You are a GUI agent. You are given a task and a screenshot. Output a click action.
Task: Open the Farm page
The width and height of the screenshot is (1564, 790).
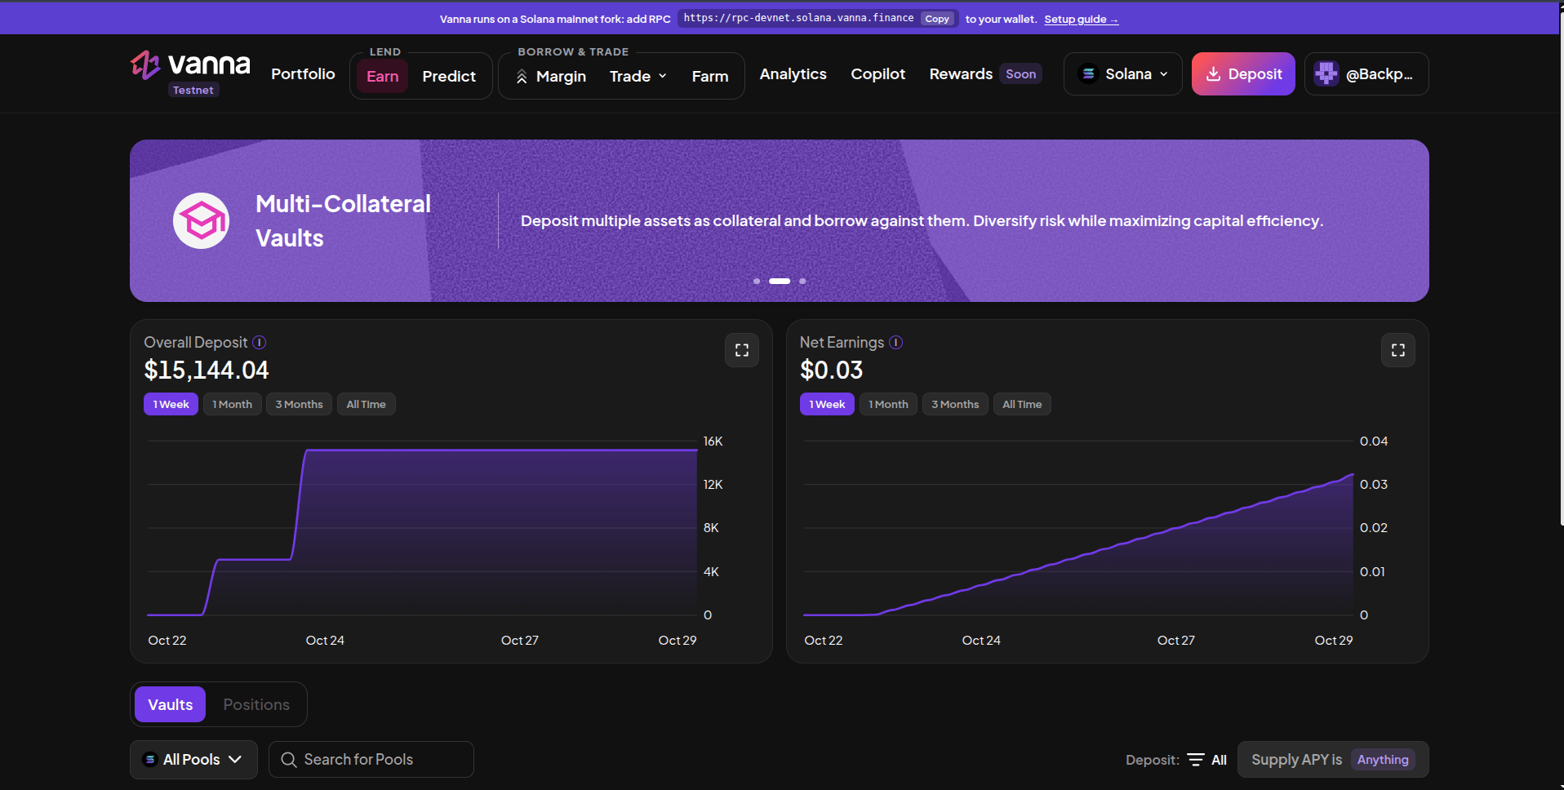pyautogui.click(x=710, y=77)
